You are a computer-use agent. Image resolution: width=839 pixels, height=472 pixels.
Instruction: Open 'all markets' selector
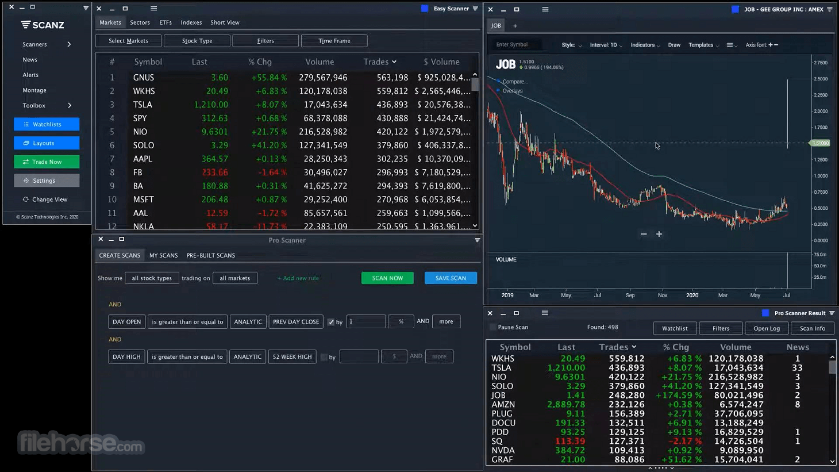[x=235, y=278]
